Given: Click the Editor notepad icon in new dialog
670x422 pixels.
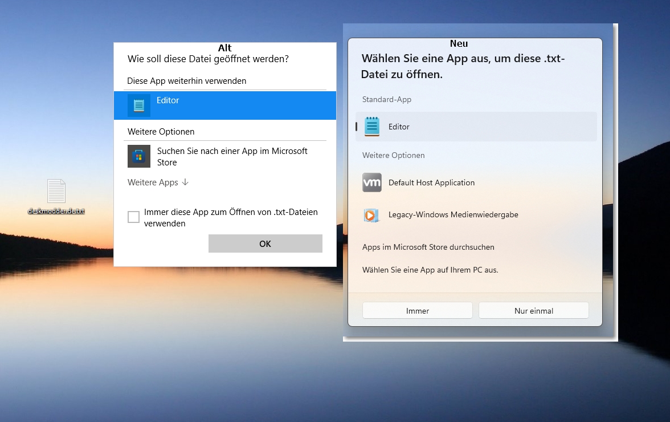Looking at the screenshot, I should (x=371, y=127).
